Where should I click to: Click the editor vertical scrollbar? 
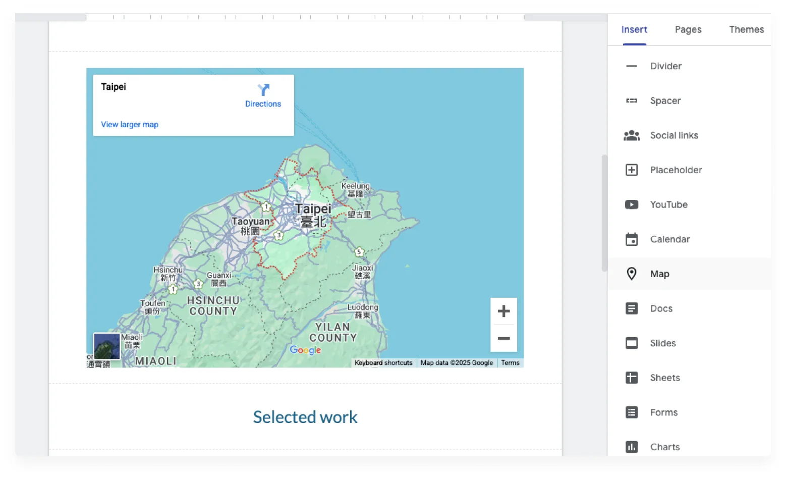tap(604, 214)
